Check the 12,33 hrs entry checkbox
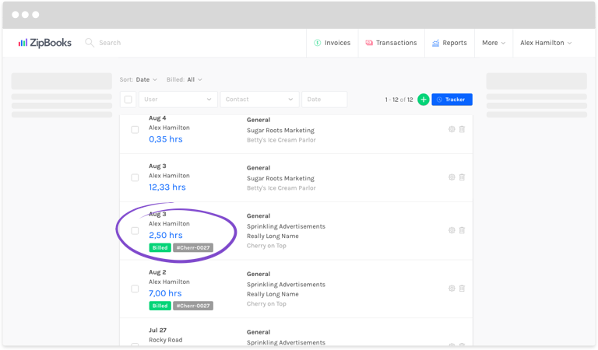598x350 pixels. 135,177
